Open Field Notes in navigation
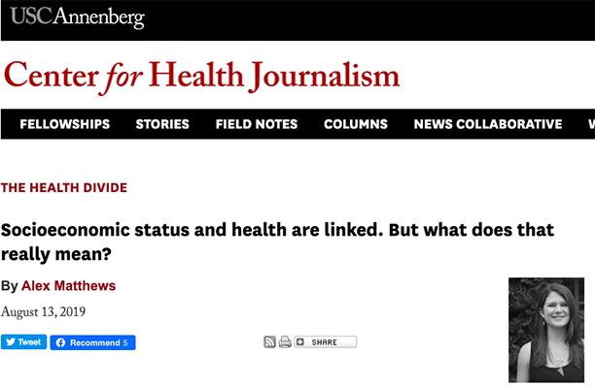595x388 pixels. tap(257, 124)
